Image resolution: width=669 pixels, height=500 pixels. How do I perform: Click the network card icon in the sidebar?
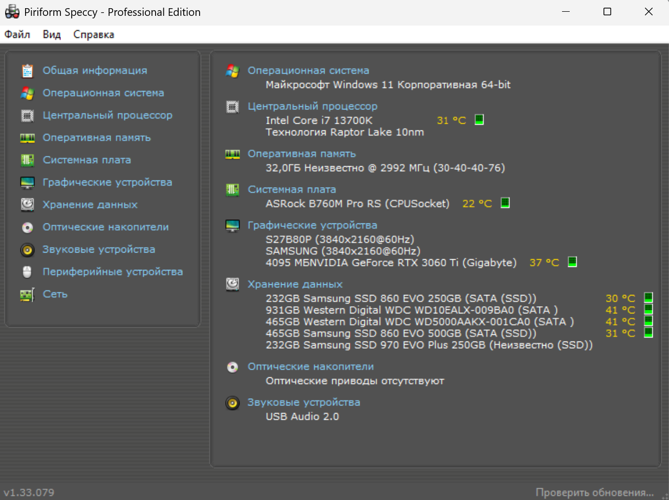click(x=27, y=294)
